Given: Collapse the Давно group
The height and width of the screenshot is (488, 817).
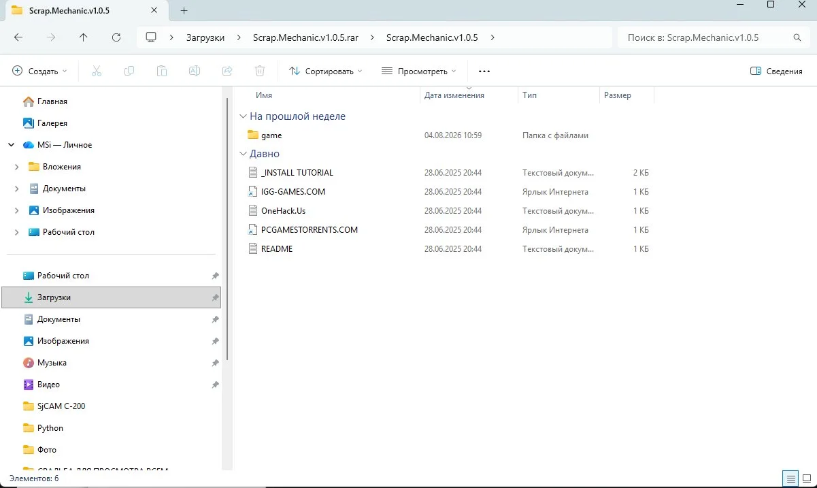Looking at the screenshot, I should 244,154.
